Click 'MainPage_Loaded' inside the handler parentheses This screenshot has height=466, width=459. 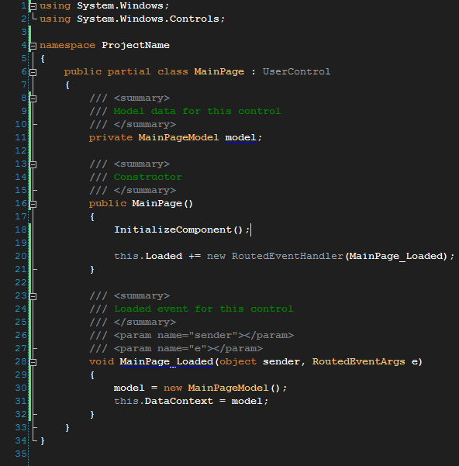tap(396, 256)
